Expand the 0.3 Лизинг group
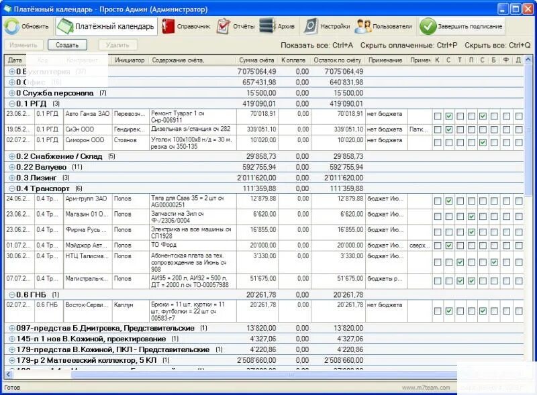The width and height of the screenshot is (537, 395). (x=12, y=178)
